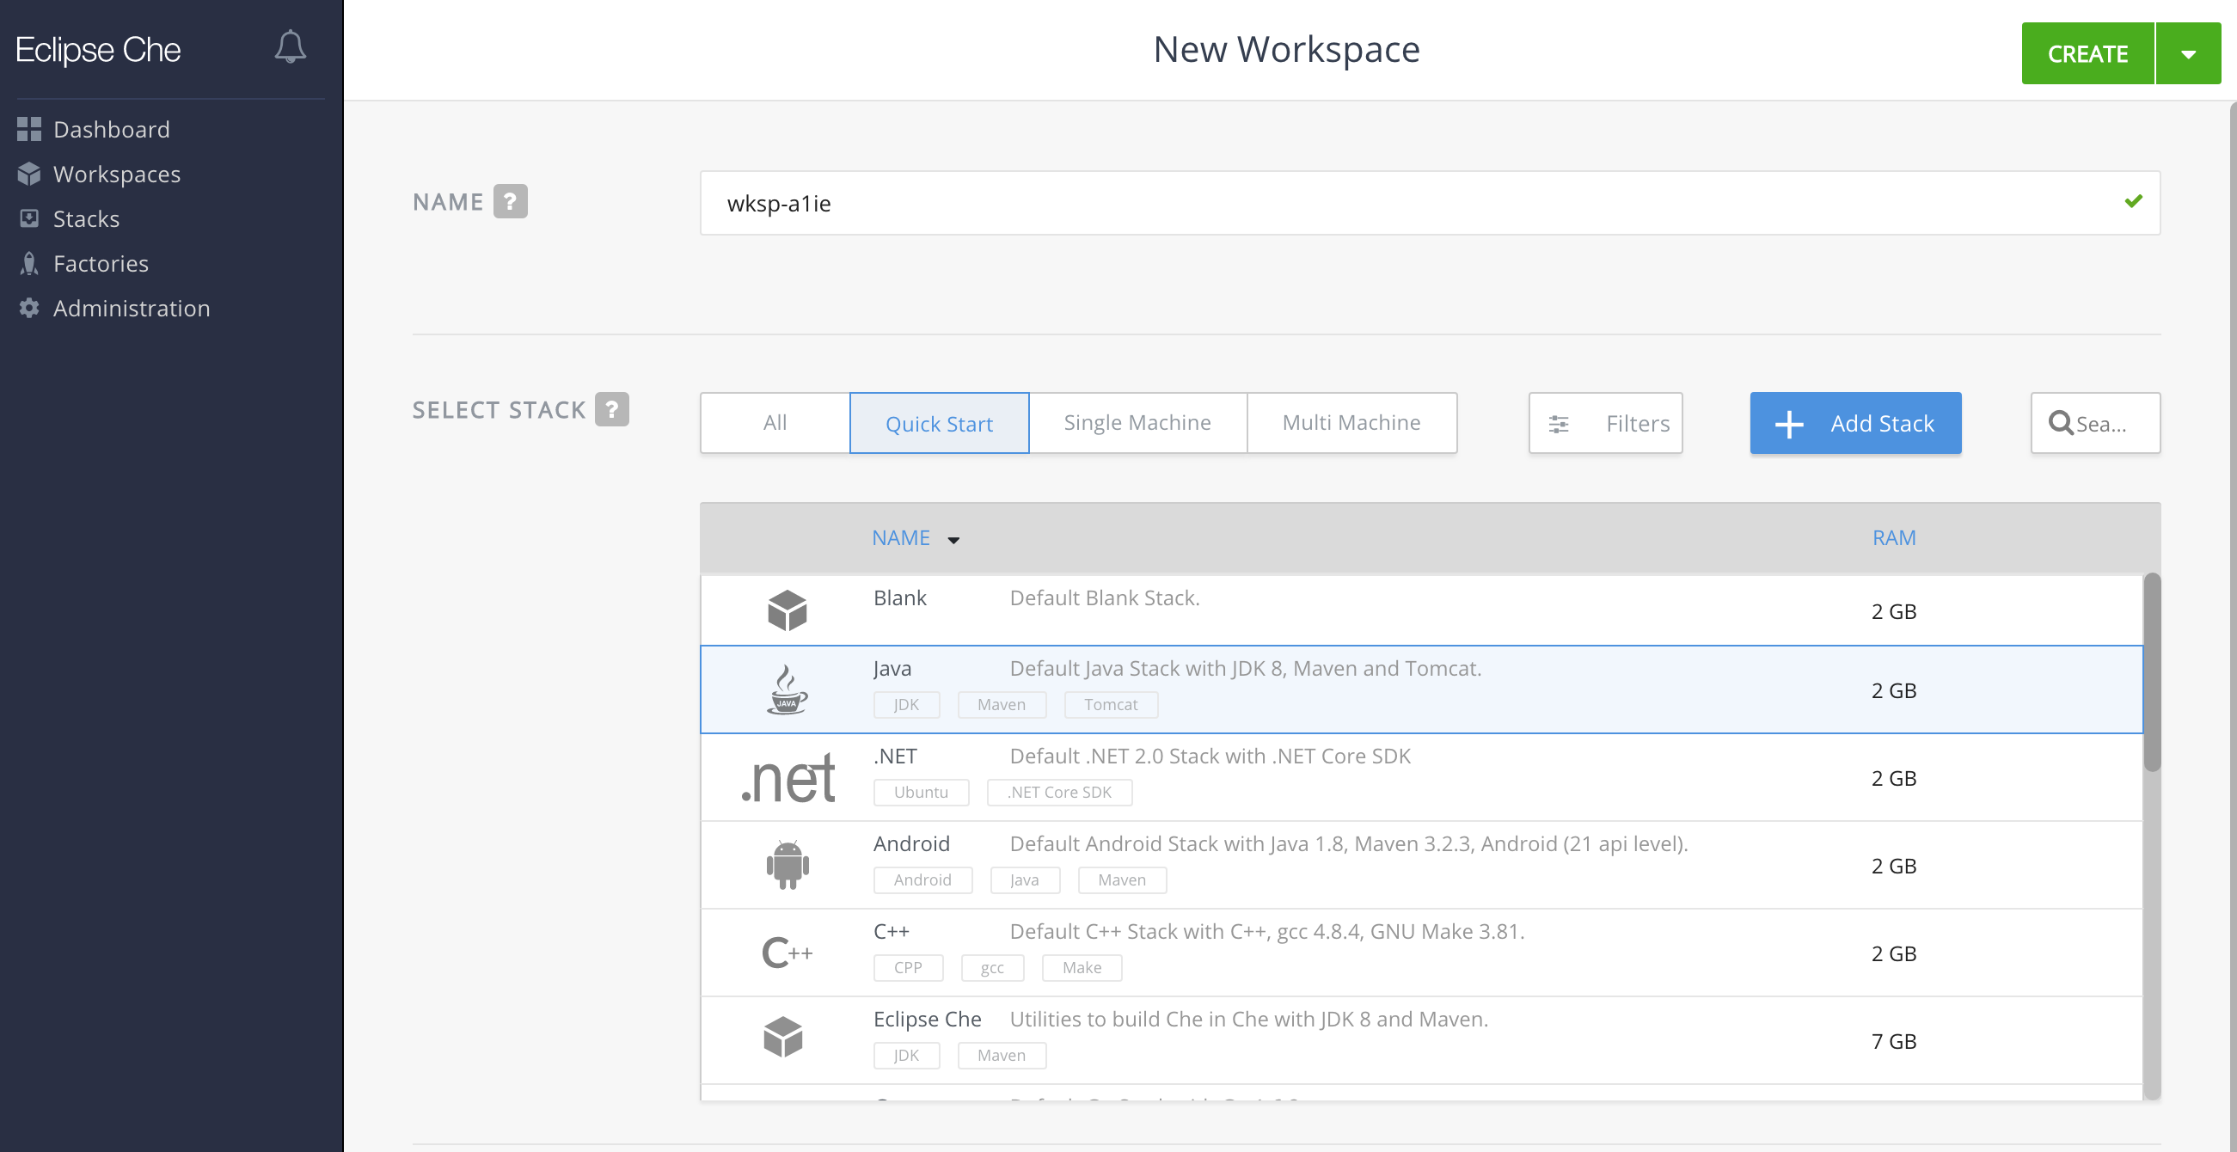Click the Add Stack button
This screenshot has height=1152, width=2237.
(1855, 424)
